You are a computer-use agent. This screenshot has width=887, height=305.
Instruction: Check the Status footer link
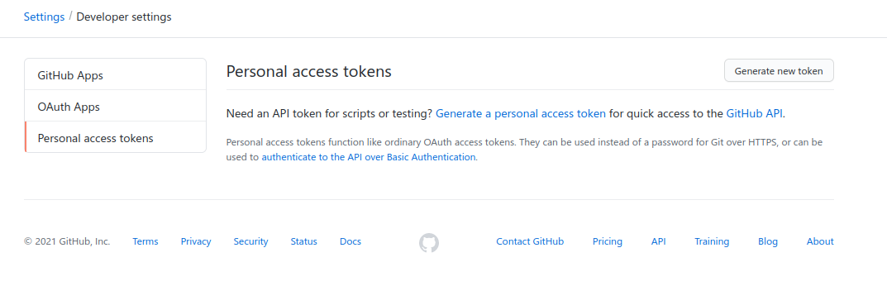[303, 241]
